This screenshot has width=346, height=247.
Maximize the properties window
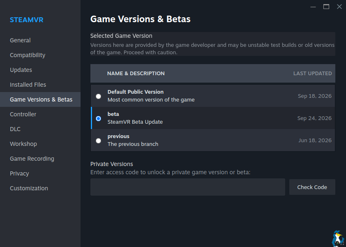pos(326,7)
